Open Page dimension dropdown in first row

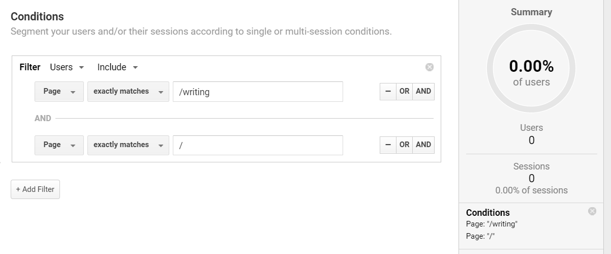click(x=59, y=92)
